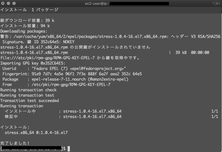Click the Fingerprint value '91e9 7d7c 4a5e'

(87, 74)
